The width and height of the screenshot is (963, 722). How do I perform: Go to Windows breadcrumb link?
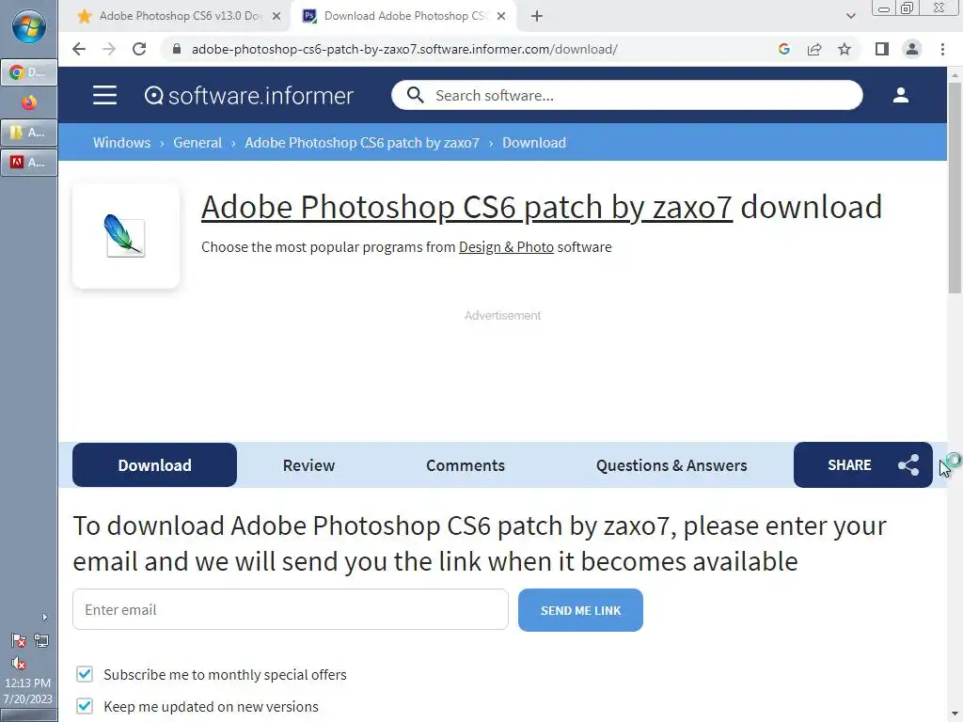click(121, 143)
